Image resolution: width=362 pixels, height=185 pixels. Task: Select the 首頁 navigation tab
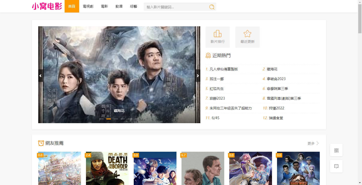[x=72, y=6]
